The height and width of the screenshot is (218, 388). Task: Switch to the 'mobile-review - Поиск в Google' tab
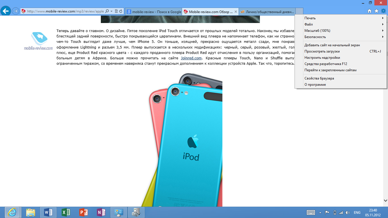click(153, 12)
